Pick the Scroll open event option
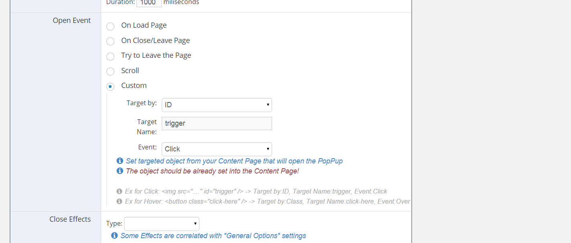571x243 pixels. 110,71
